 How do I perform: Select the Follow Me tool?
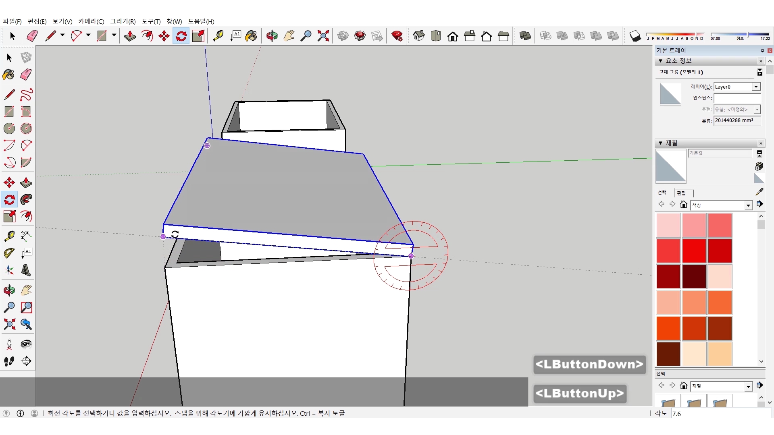[x=26, y=200]
